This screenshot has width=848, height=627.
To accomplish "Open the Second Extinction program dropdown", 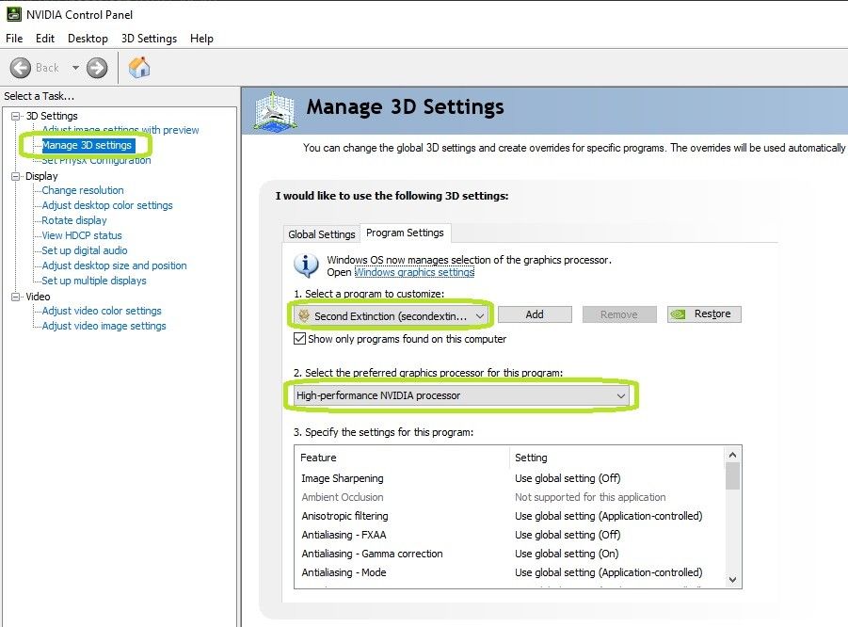I will pyautogui.click(x=391, y=316).
